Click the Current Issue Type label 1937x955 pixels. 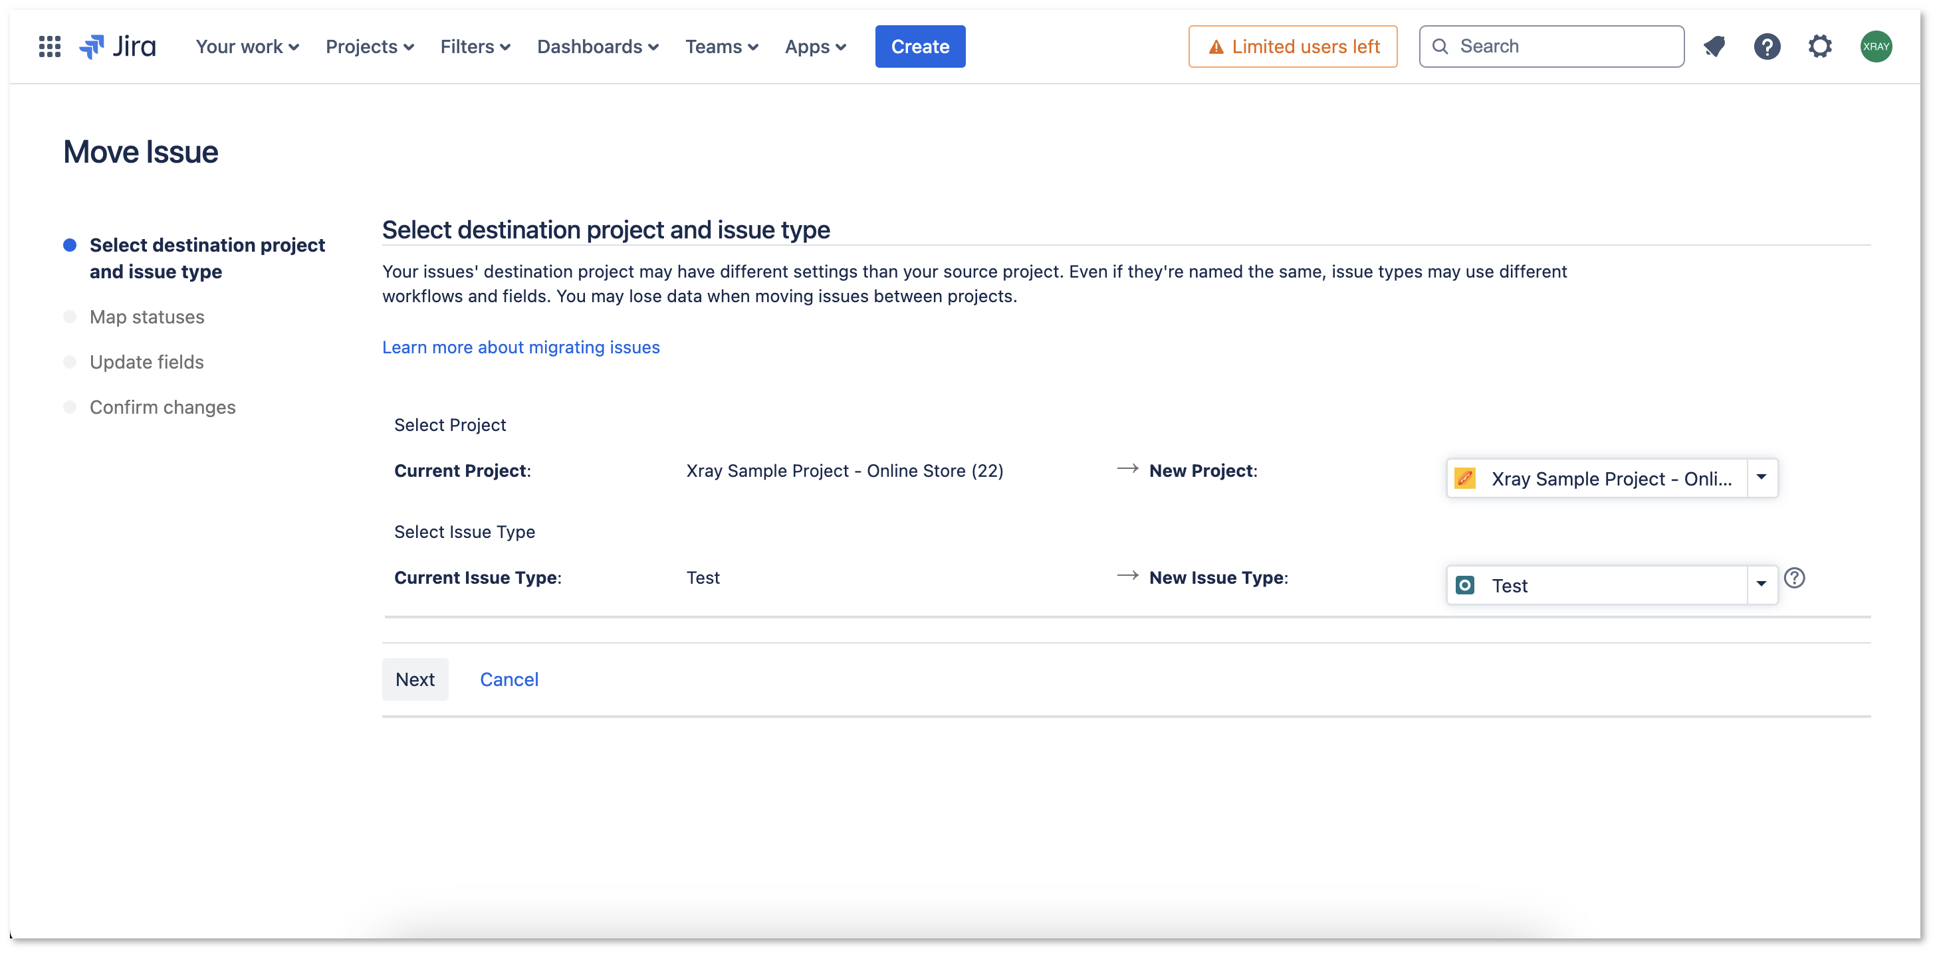pos(477,578)
